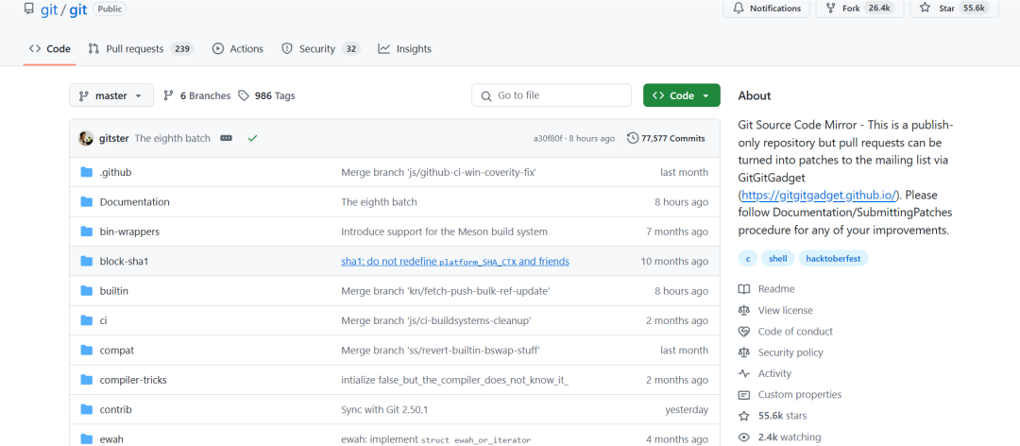This screenshot has width=1020, height=446.
Task: Click the ci folder icon
Action: click(87, 320)
